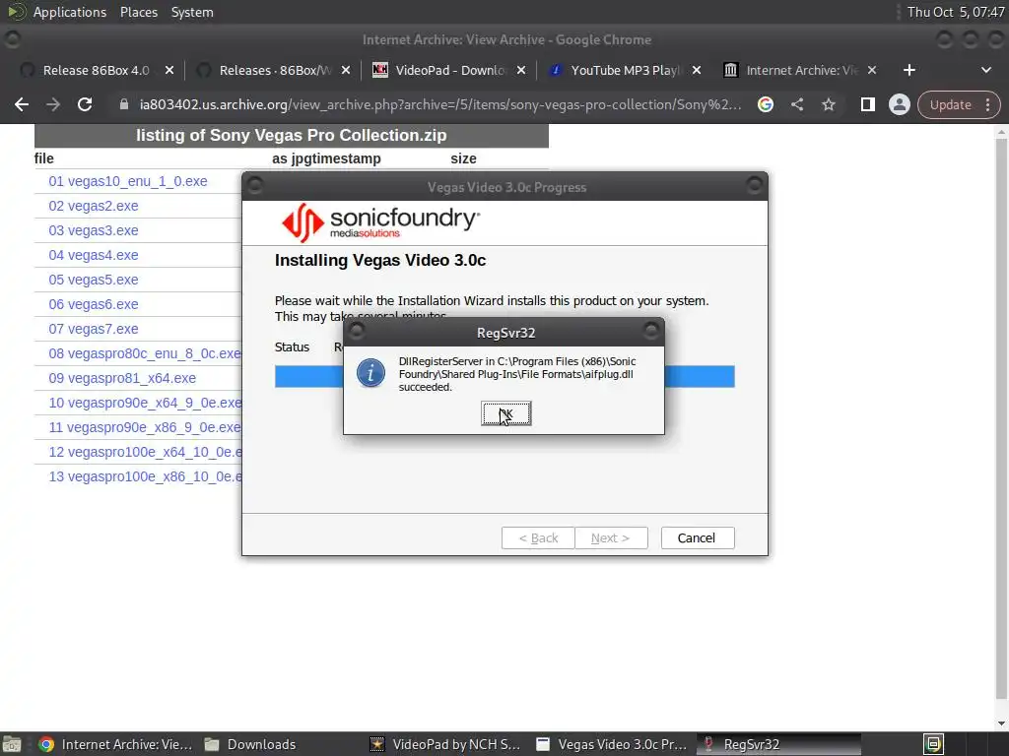Go forward in Chrome

click(53, 104)
